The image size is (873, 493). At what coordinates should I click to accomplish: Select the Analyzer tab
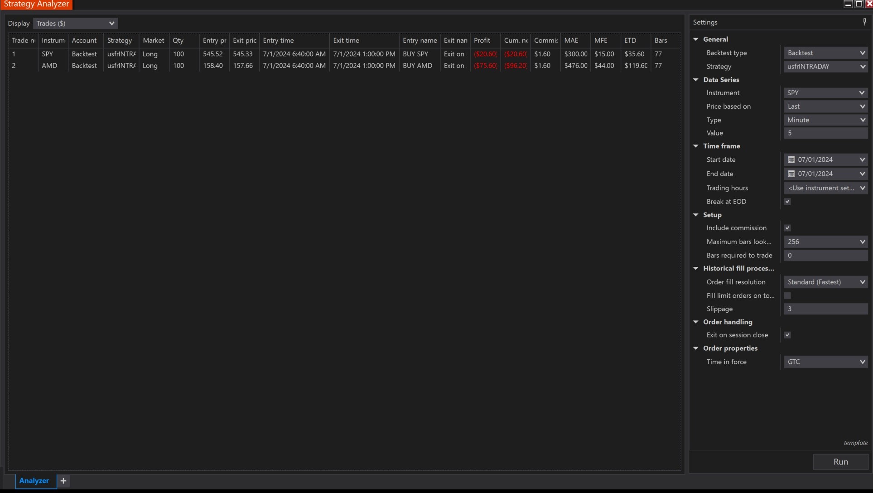coord(34,481)
